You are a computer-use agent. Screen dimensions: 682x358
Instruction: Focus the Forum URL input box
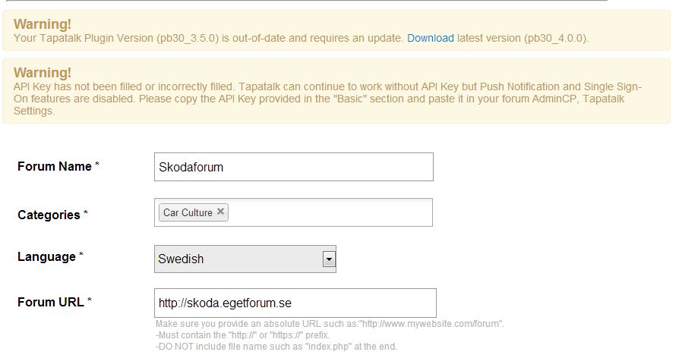[x=295, y=303]
